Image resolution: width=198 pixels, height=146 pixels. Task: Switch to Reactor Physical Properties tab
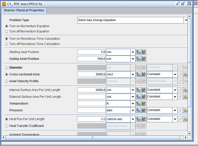click(x=24, y=10)
